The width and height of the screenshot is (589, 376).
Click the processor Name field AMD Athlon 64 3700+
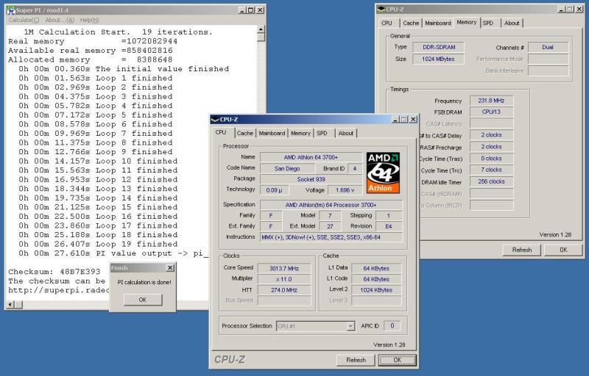tap(311, 157)
